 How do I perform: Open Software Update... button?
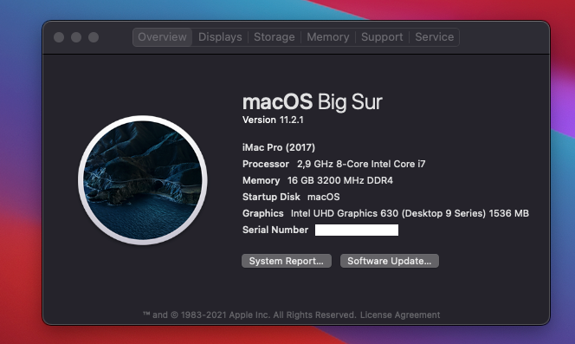[x=390, y=261]
